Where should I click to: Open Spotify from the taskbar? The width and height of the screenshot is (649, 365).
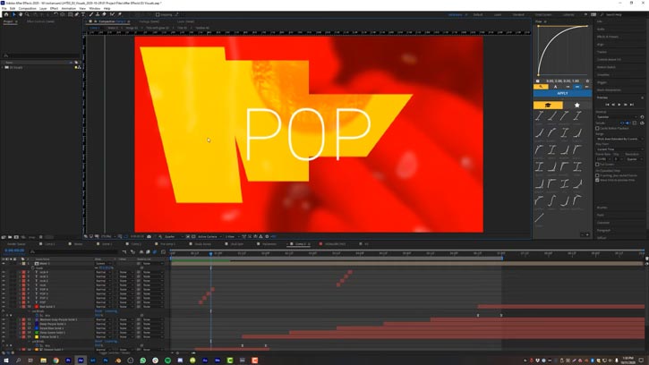pyautogui.click(x=167, y=361)
